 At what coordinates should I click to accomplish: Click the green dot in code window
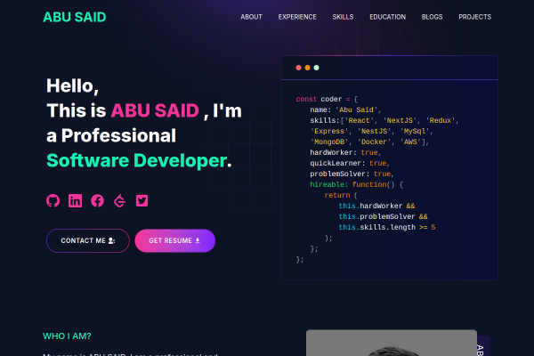point(316,68)
